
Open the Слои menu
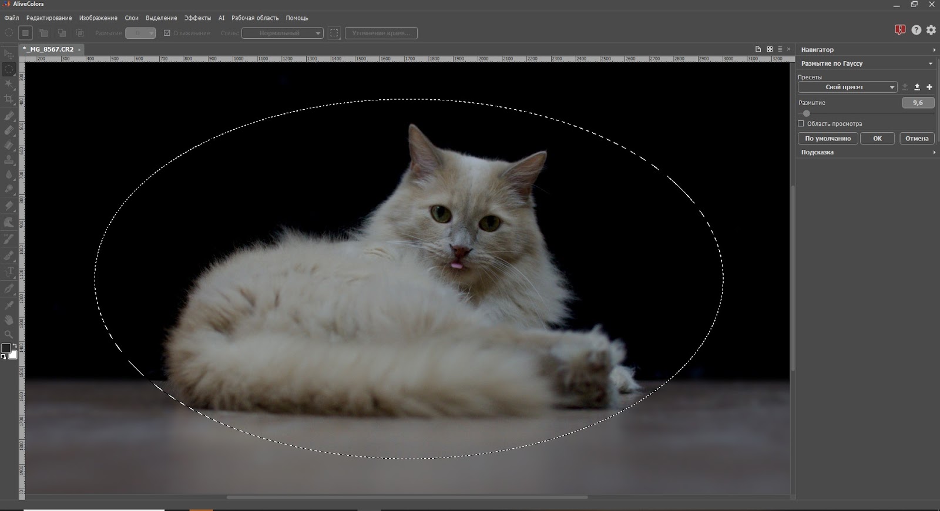coord(132,18)
